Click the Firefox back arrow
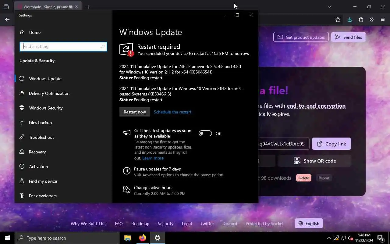 [7, 20]
